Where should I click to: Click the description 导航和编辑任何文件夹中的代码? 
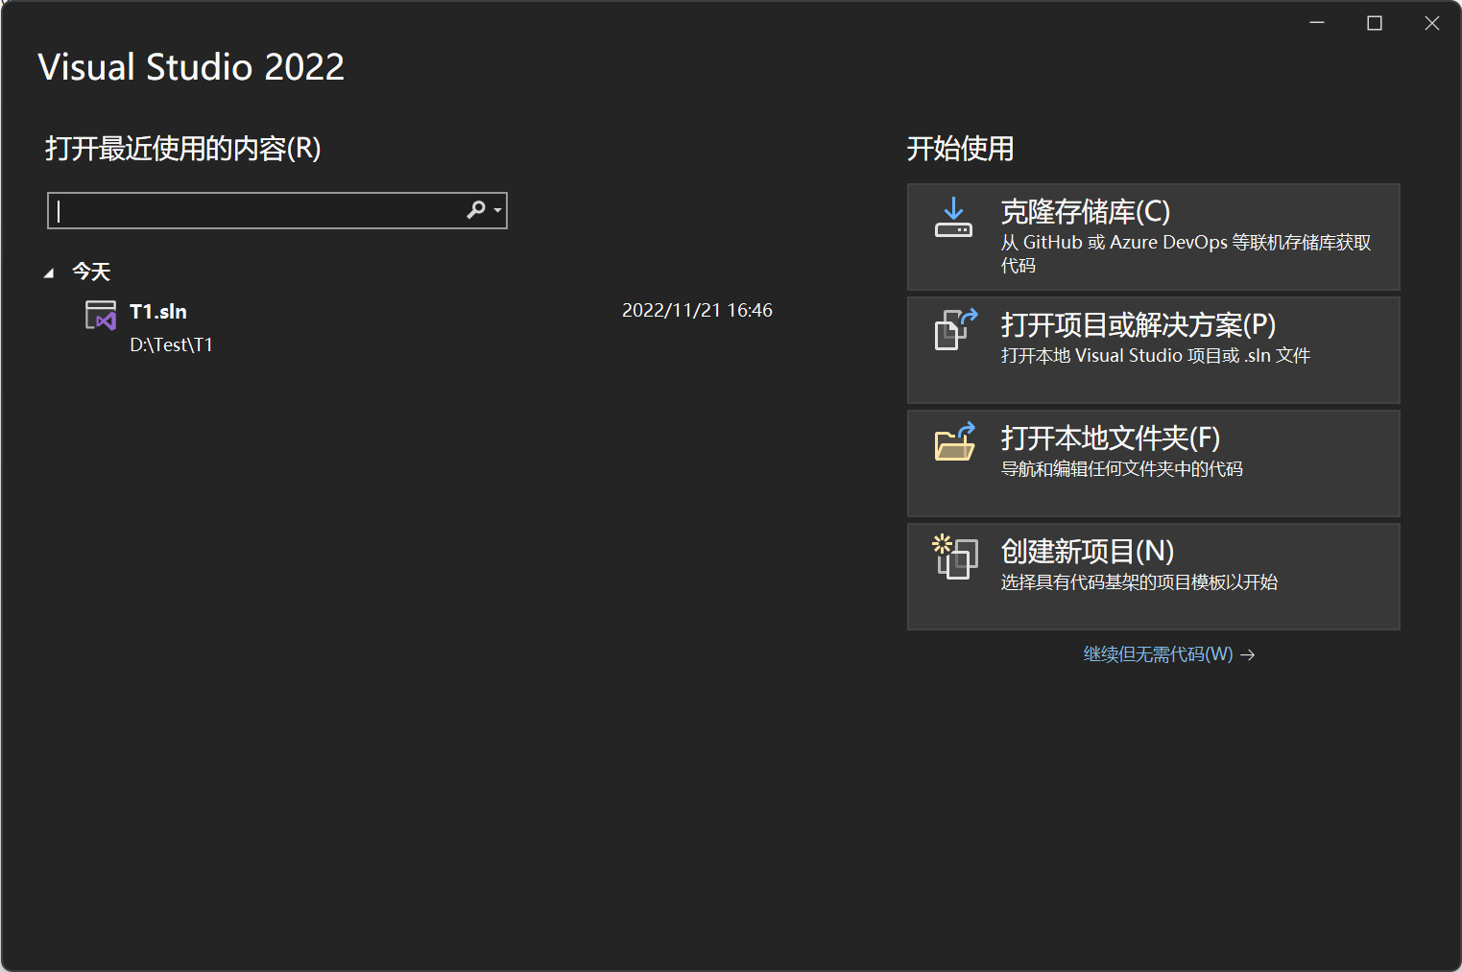(x=1121, y=468)
